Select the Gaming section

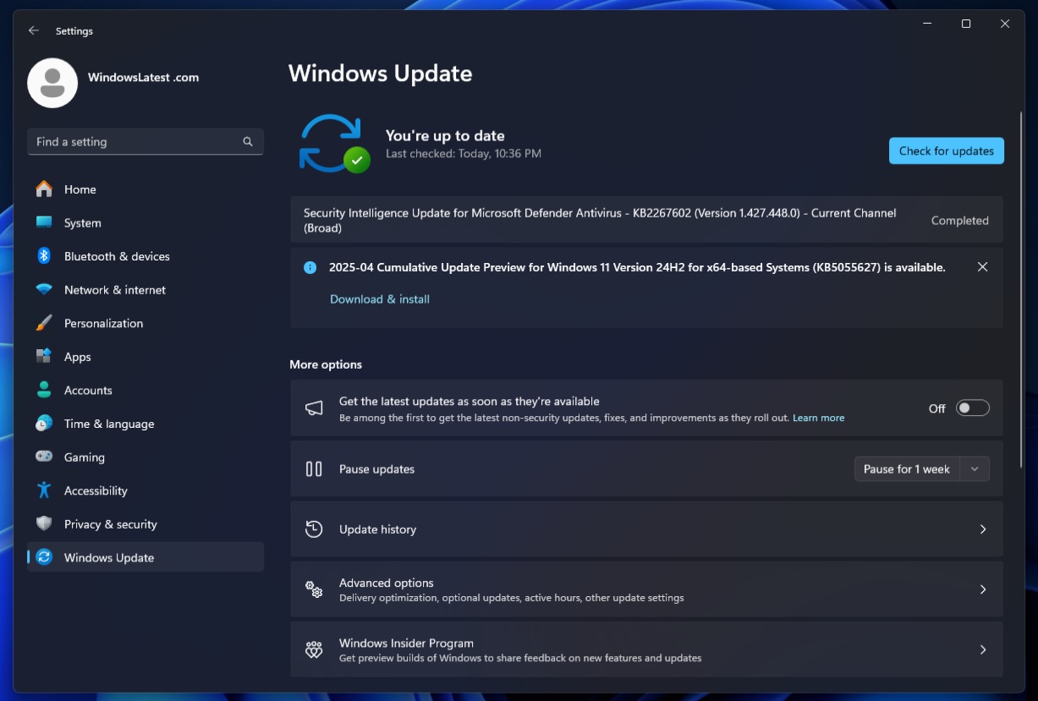81,457
